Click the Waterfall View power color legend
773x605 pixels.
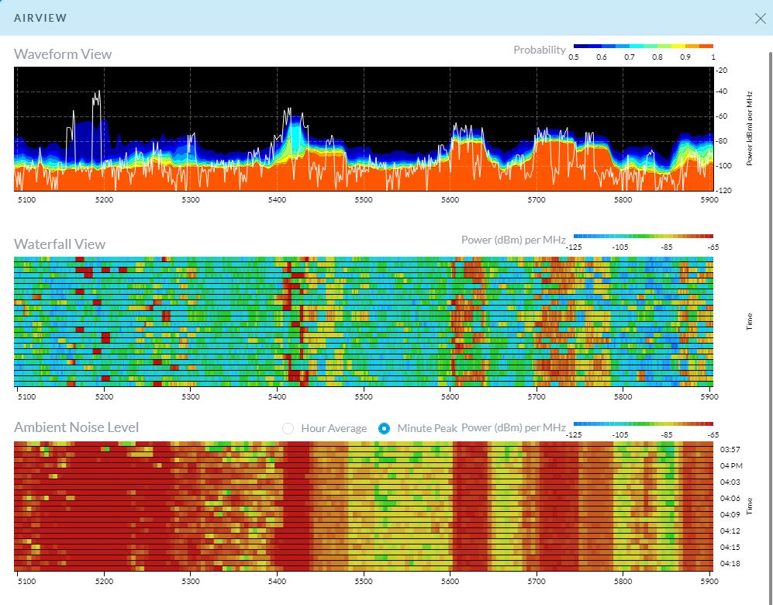coord(642,236)
